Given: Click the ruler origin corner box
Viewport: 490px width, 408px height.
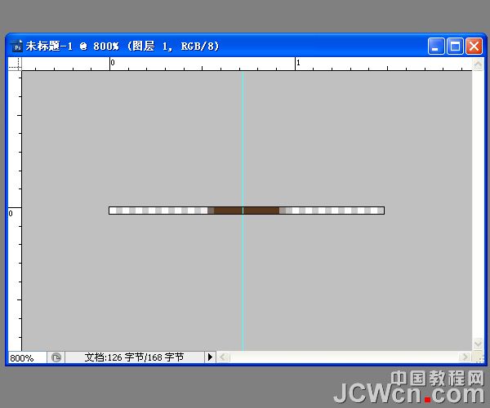Looking at the screenshot, I should click(15, 64).
